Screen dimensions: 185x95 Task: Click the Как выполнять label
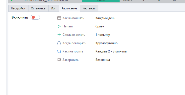point(73,18)
